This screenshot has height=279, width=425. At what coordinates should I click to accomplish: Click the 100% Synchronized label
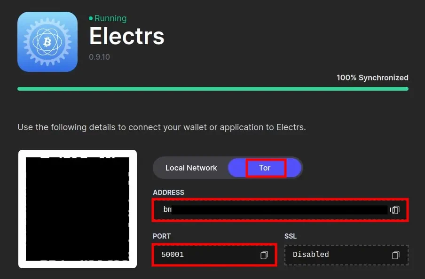click(x=372, y=78)
